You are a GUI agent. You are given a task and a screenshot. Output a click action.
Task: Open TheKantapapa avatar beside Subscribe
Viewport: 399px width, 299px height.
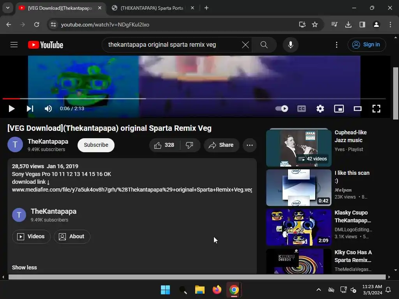click(15, 144)
